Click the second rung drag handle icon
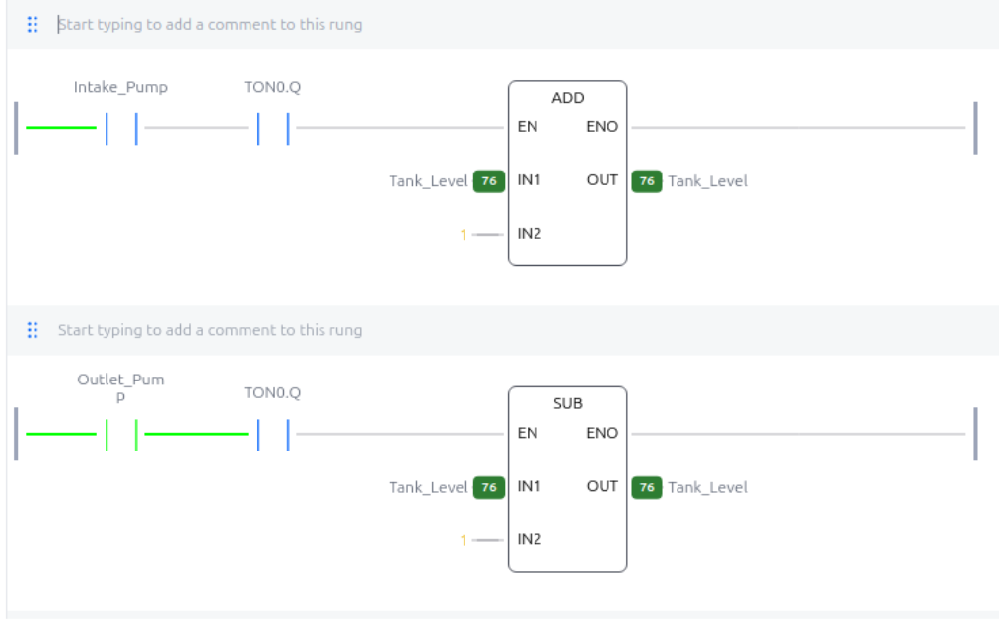The width and height of the screenshot is (999, 624). (x=33, y=330)
